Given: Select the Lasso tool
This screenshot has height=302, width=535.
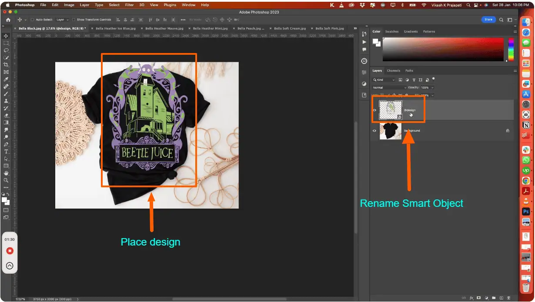Looking at the screenshot, I should pos(6,50).
